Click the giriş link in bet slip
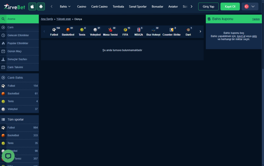The image size is (264, 166). 254,36
